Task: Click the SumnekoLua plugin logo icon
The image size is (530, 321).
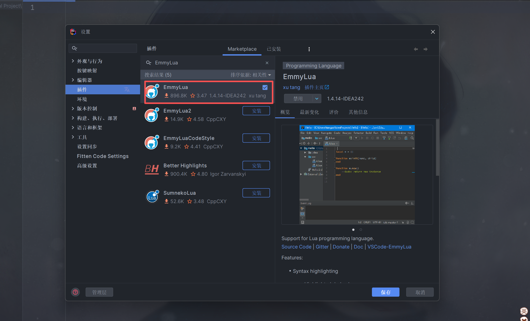Action: [x=152, y=197]
